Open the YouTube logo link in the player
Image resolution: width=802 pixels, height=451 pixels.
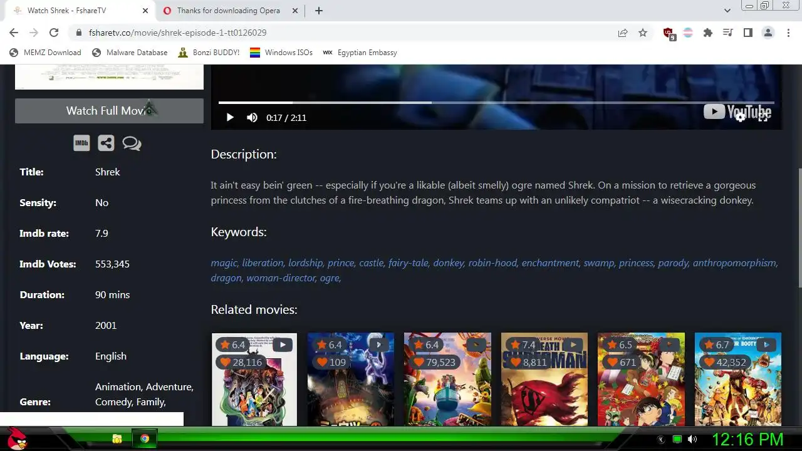737,111
